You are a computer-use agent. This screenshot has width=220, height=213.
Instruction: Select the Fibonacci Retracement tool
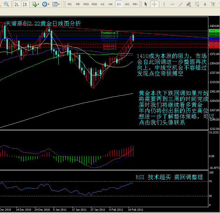point(197,4)
